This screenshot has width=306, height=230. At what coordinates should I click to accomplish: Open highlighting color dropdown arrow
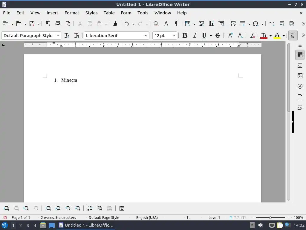click(284, 36)
